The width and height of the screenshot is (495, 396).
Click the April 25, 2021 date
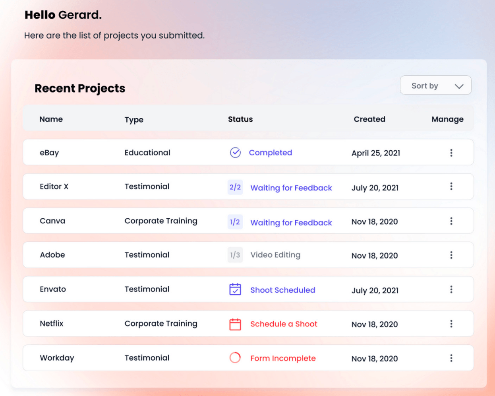click(x=376, y=153)
